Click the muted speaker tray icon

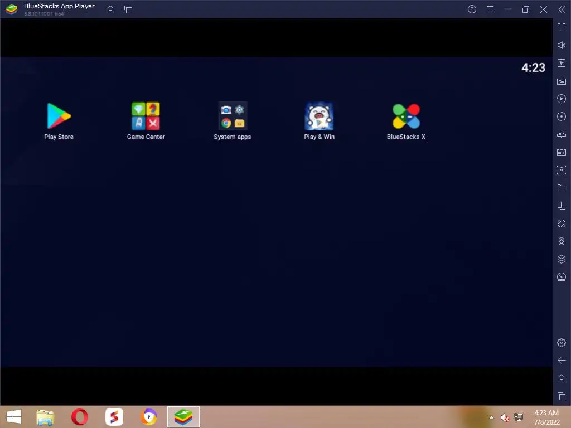pos(505,417)
